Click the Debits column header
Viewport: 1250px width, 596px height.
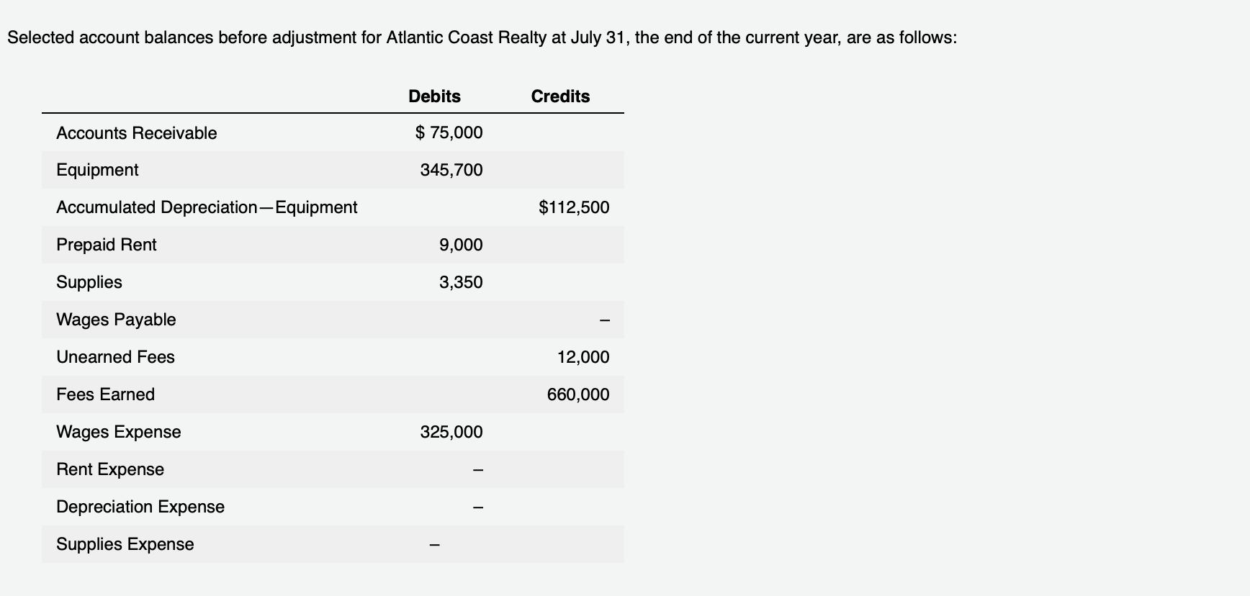tap(434, 96)
